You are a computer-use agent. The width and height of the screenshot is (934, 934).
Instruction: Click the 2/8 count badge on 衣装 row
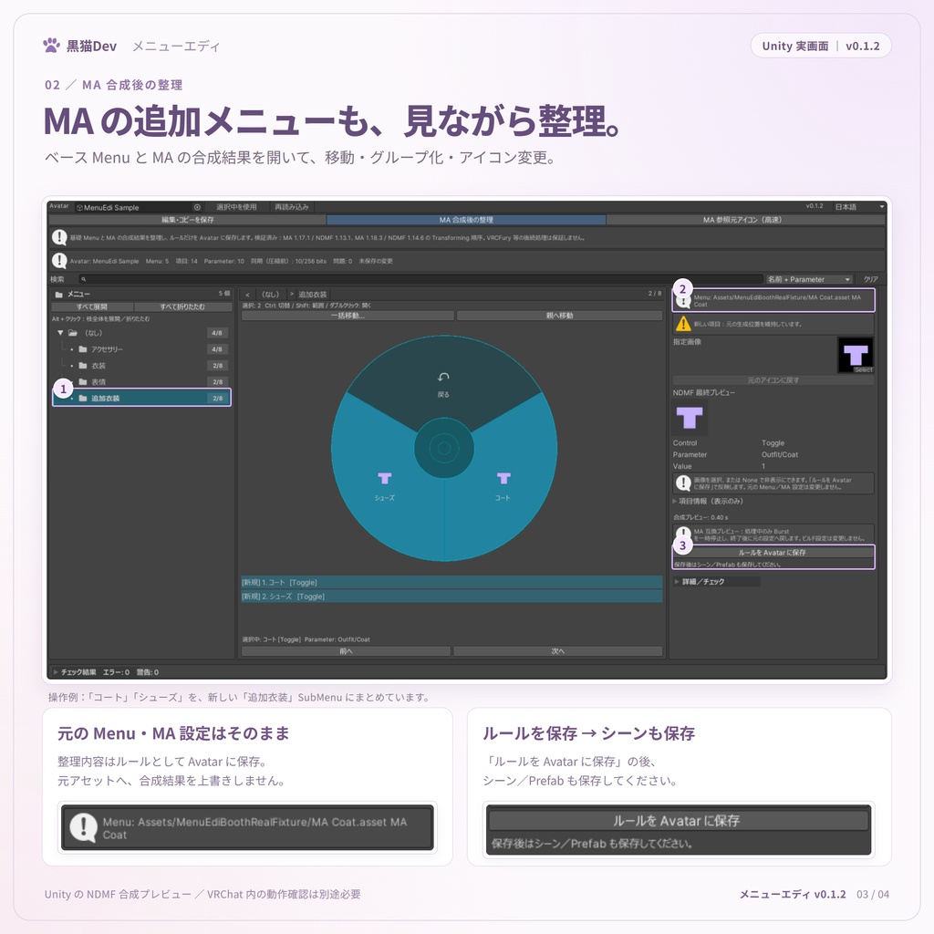217,365
